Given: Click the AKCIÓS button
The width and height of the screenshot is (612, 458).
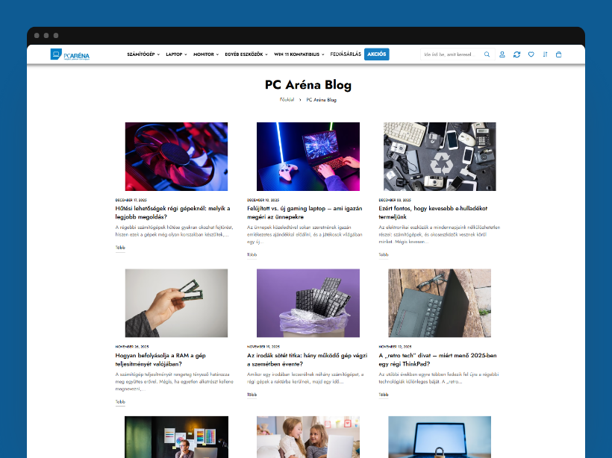Looking at the screenshot, I should tap(377, 54).
